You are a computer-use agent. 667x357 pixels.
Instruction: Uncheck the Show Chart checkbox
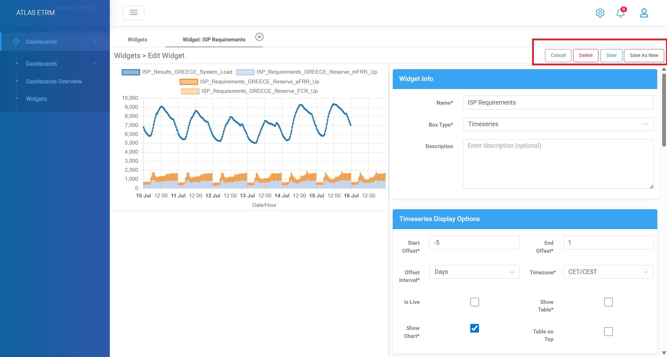point(474,328)
